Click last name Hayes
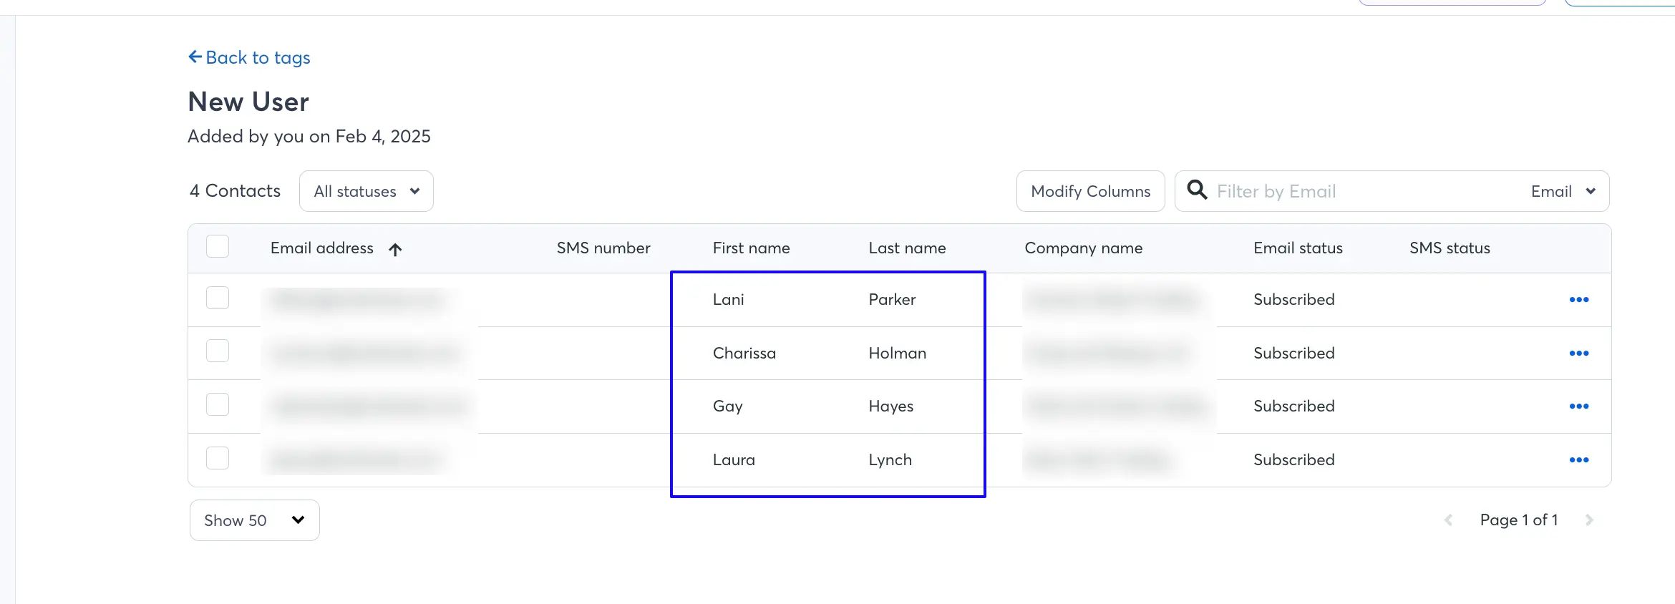 pos(891,406)
